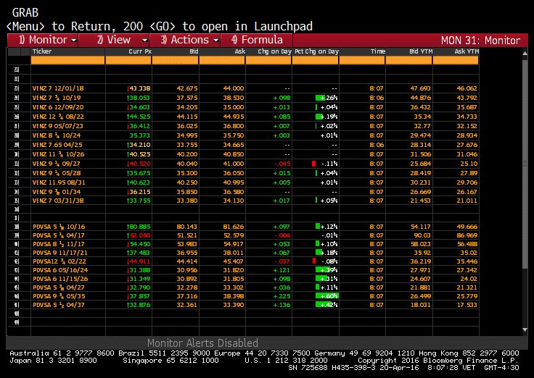The image size is (534, 378).
Task: Click the Monitor Alerts Disabled status bar
Action: [202, 343]
